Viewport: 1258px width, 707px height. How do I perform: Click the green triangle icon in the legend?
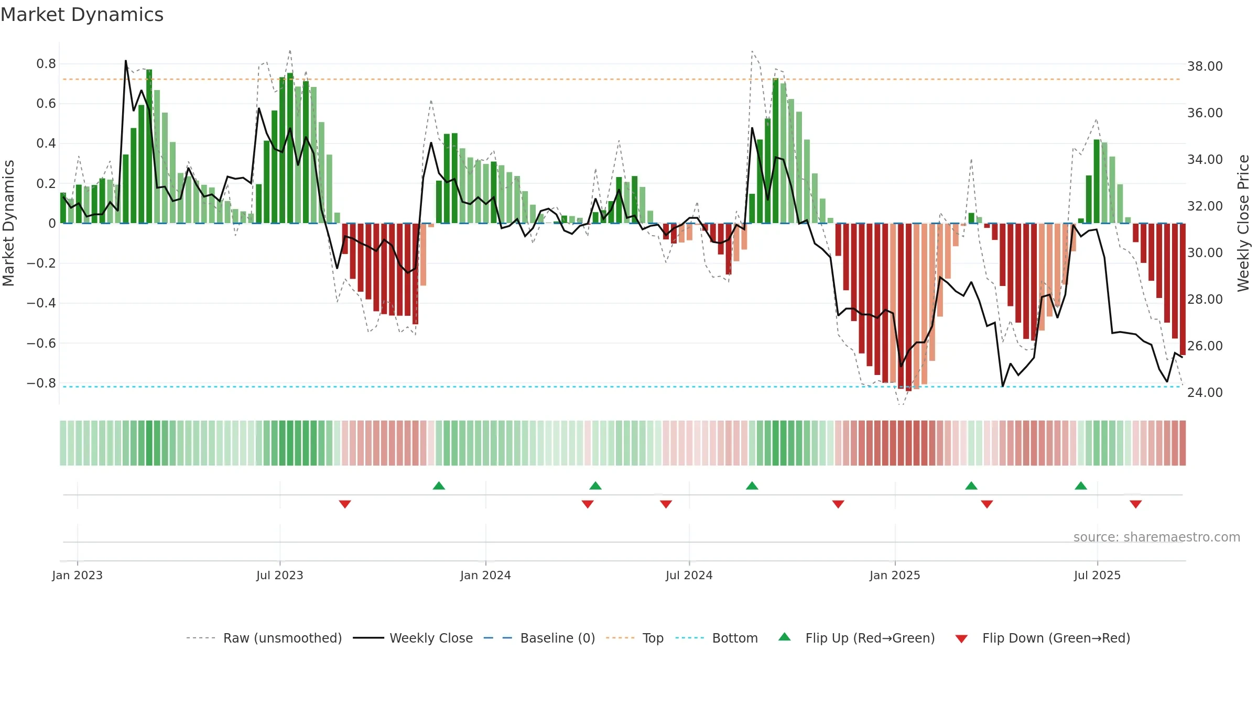coord(785,637)
